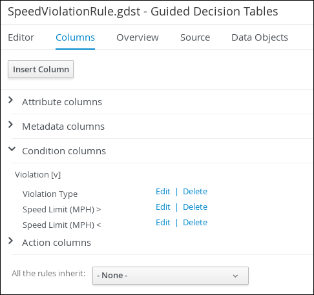
Task: Delete the Speed Limit (MPH) < condition
Action: (195, 223)
